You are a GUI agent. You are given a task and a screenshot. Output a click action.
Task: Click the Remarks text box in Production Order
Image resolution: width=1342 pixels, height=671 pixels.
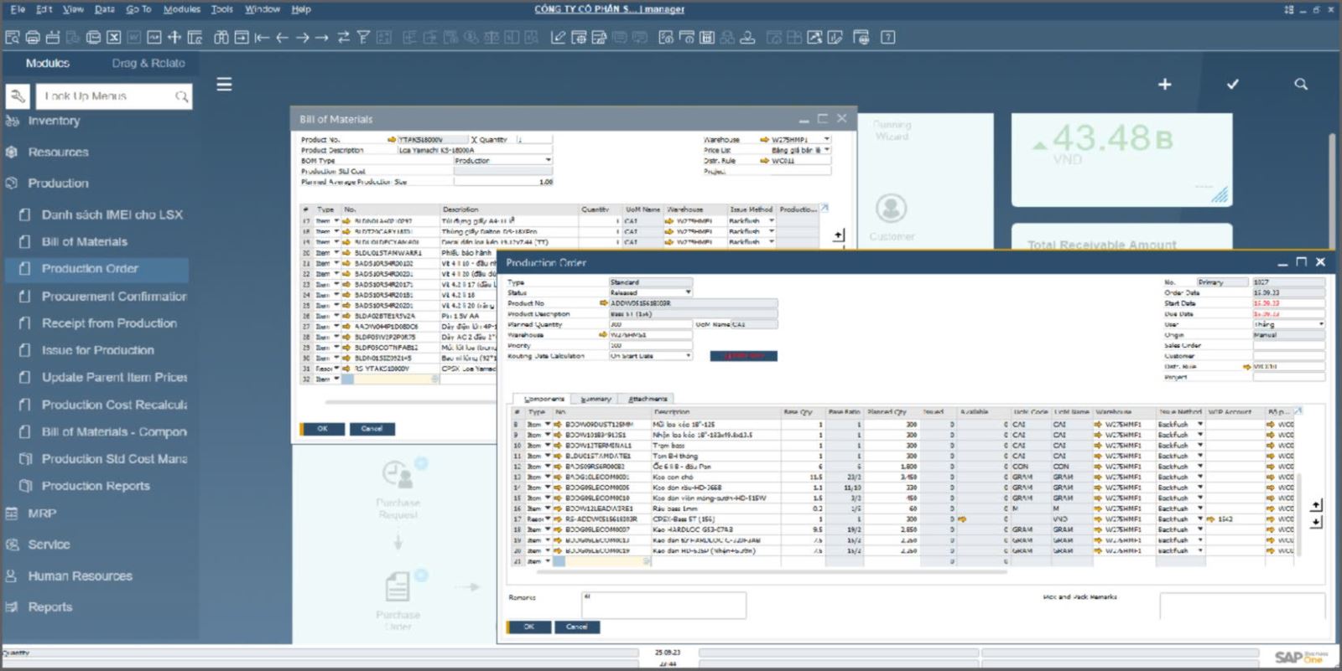click(663, 605)
